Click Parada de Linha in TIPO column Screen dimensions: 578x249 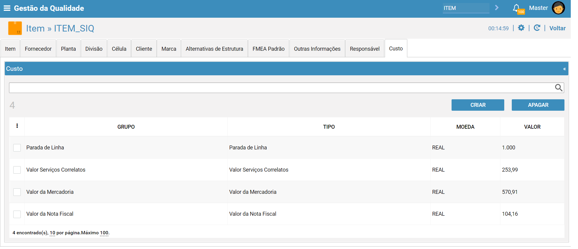tap(248, 148)
